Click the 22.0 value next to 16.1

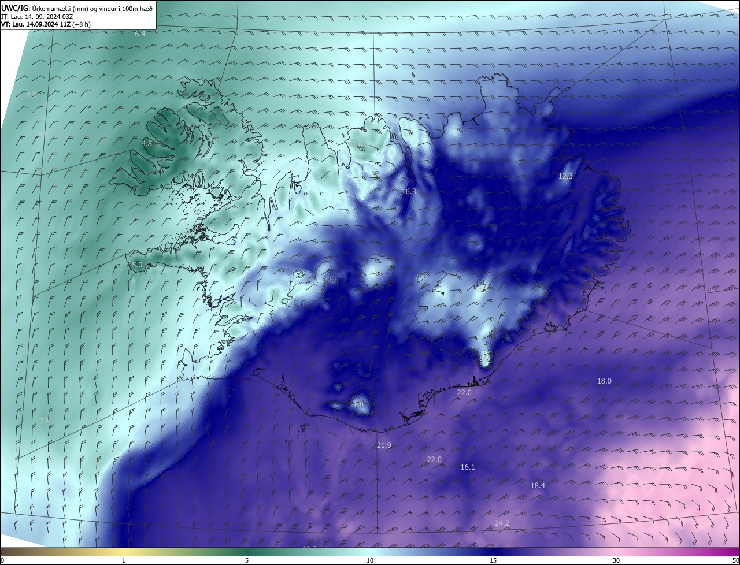(x=434, y=459)
